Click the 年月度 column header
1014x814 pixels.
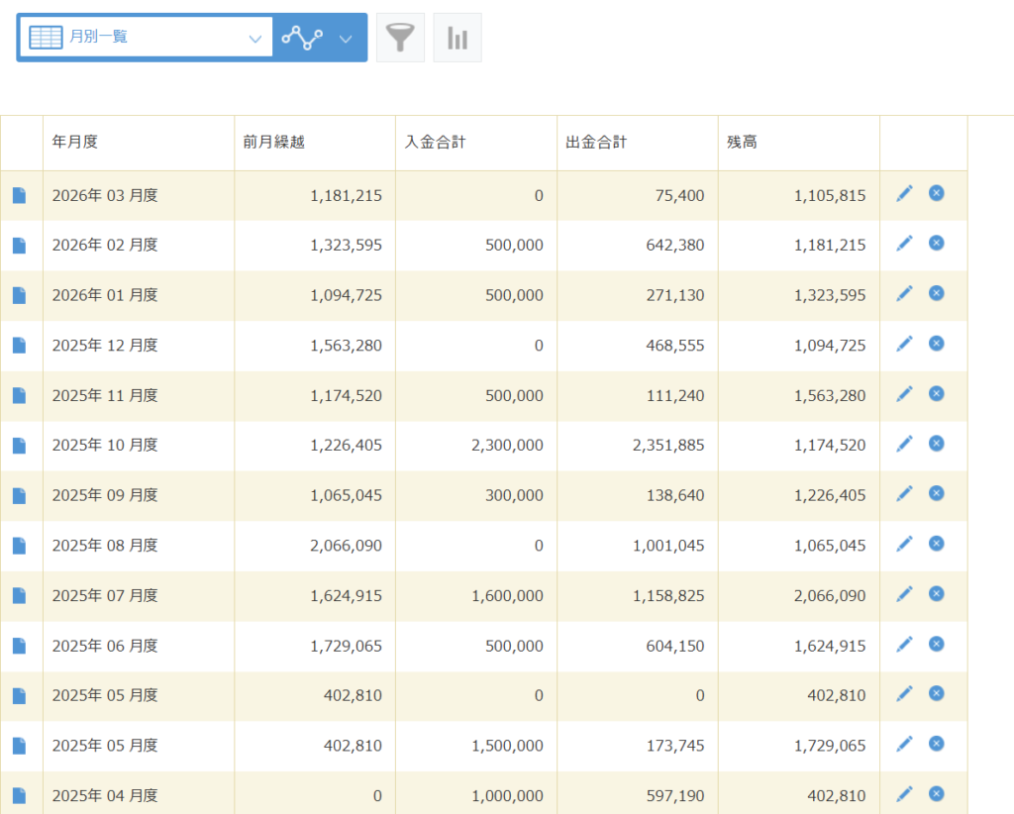tap(75, 143)
